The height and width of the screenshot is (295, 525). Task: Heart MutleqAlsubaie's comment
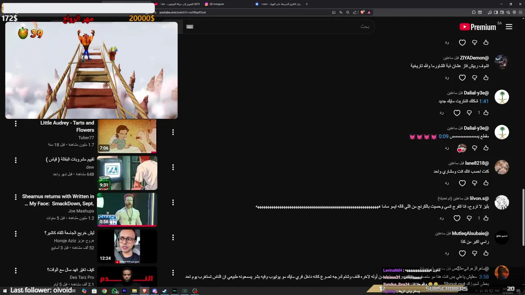tap(462, 254)
